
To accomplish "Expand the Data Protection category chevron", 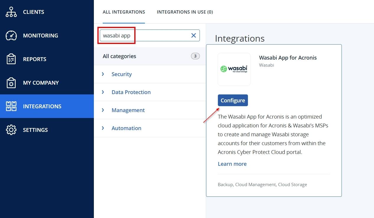I will tap(103, 92).
